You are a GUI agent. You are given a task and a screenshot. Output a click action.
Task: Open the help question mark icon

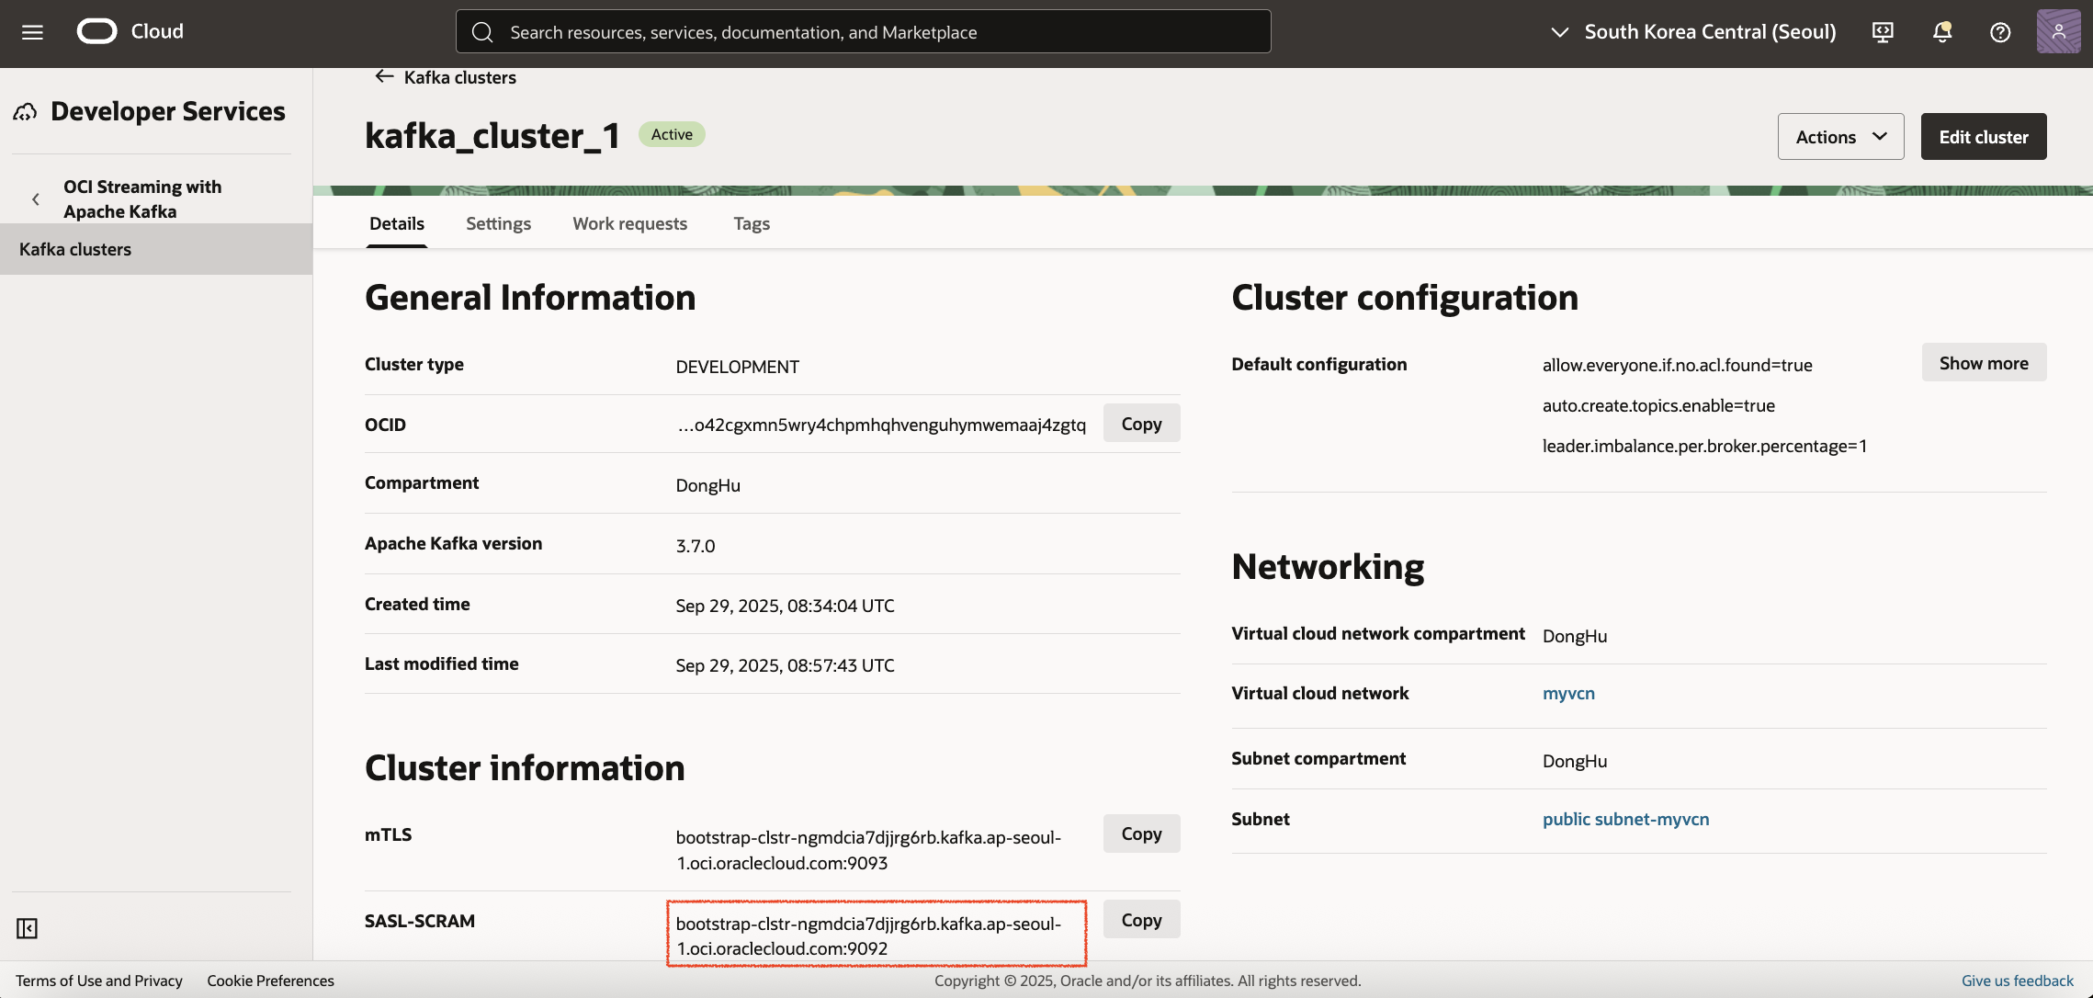2000,32
